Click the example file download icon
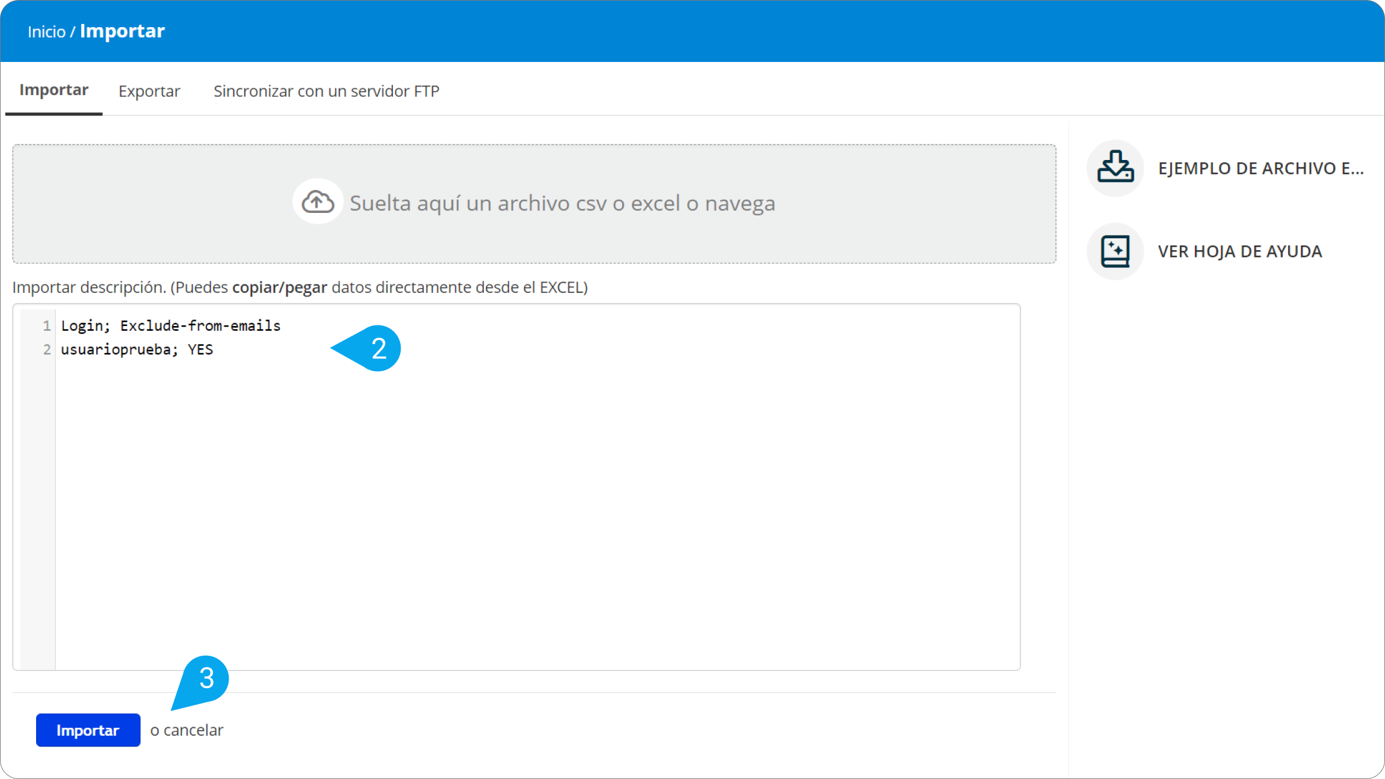Viewport: 1385px width, 779px height. coord(1115,168)
